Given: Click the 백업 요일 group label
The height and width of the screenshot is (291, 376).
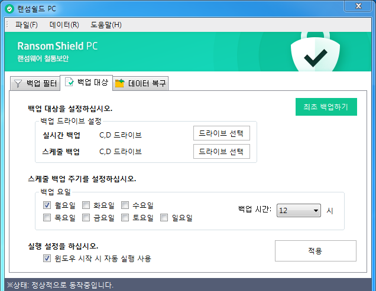Looking at the screenshot, I should coord(56,192).
